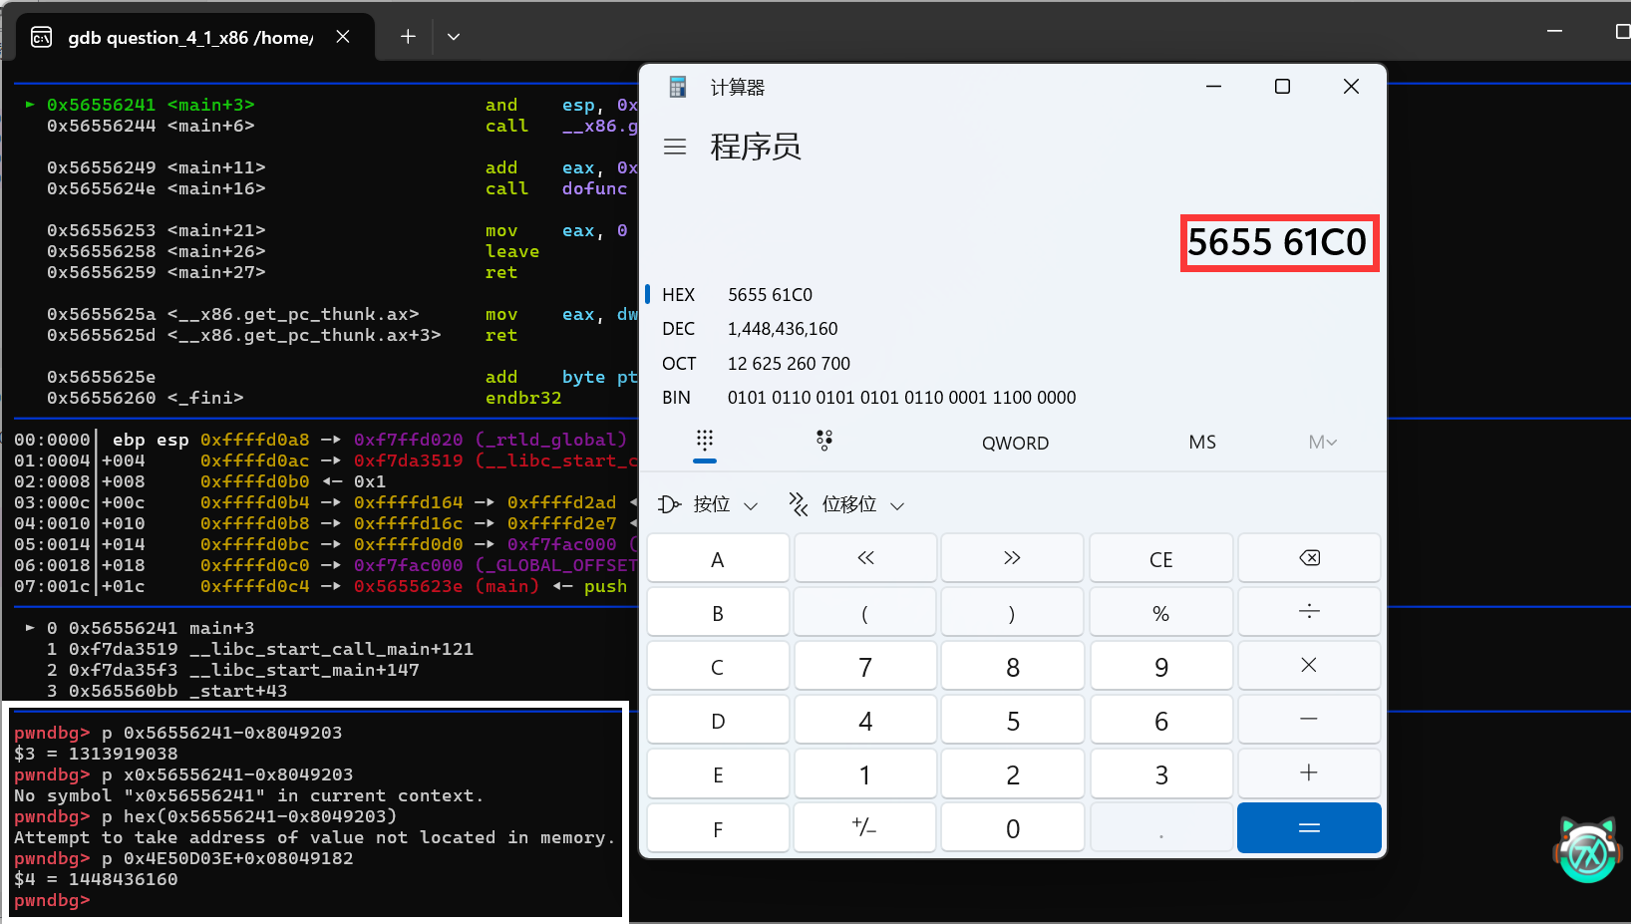1631x924 pixels.
Task: Open the terminal profile dropdown arrow
Action: [x=454, y=37]
